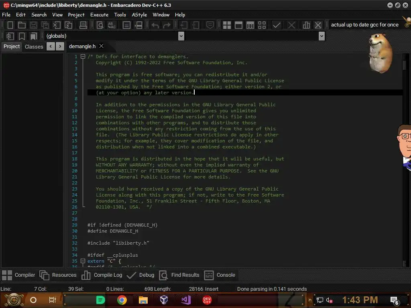The width and height of the screenshot is (411, 308).
Task: Open Find with the magnifier icon
Action: 100,25
